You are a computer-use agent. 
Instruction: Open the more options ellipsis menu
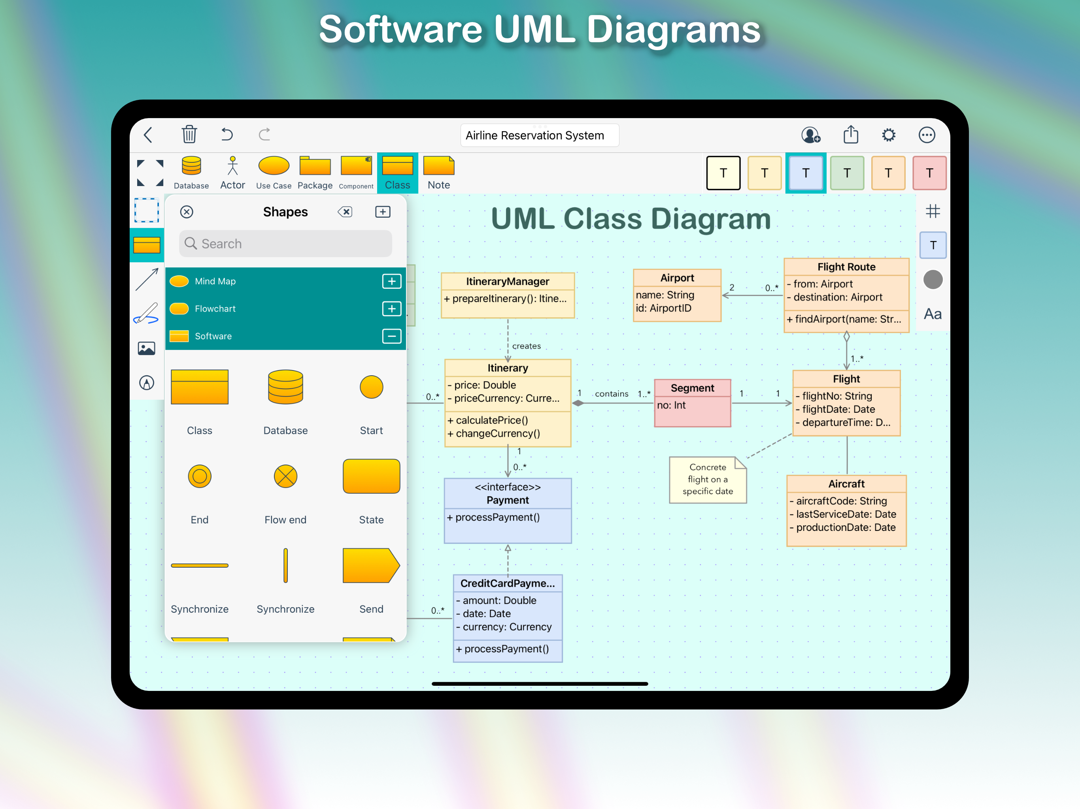pos(927,135)
